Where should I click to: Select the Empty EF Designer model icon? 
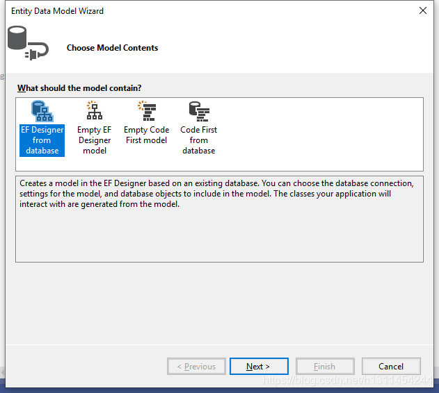95,110
